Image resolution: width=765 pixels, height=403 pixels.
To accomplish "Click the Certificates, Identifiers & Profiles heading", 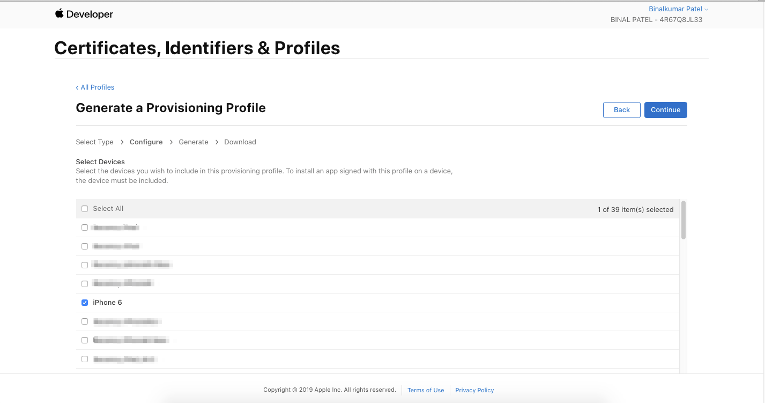I will coord(197,48).
